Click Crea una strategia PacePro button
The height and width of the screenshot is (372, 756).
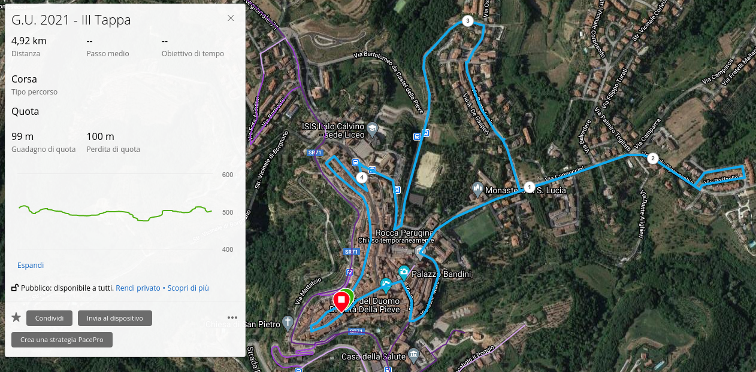[x=62, y=340]
